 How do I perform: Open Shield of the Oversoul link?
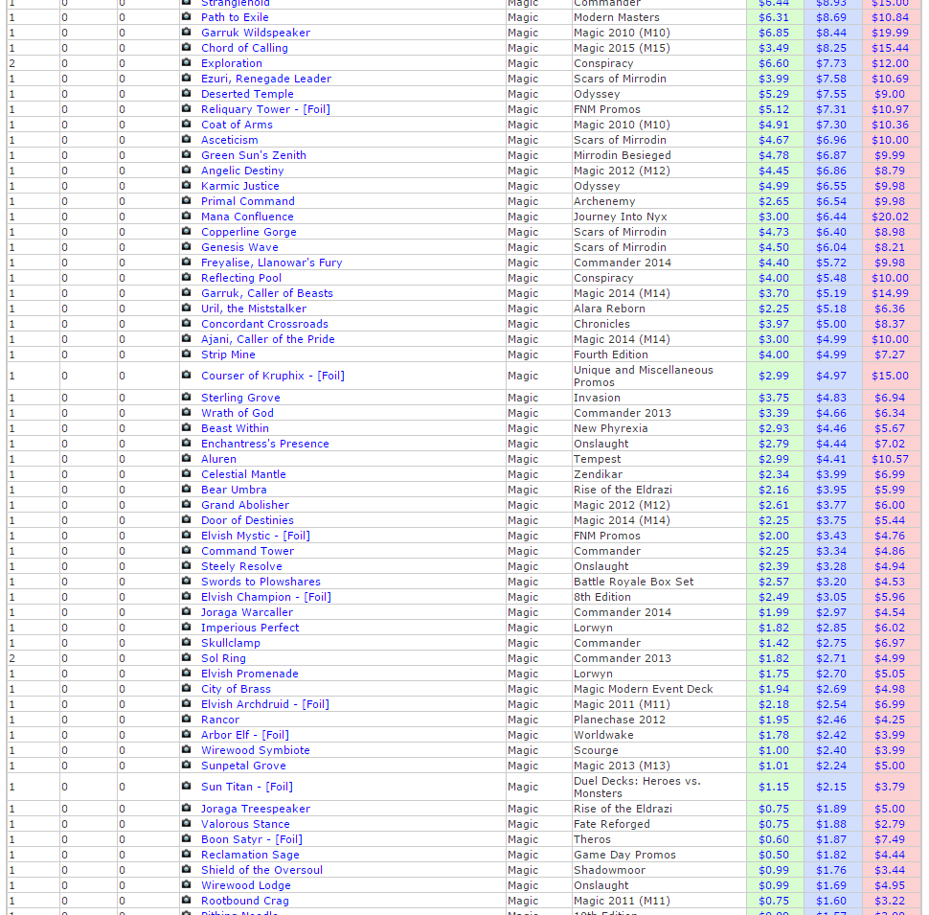(x=261, y=871)
